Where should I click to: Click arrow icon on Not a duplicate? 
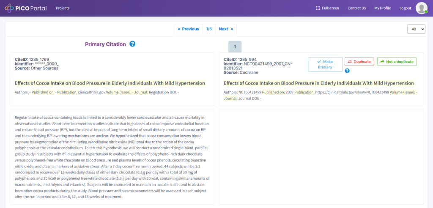(x=382, y=62)
